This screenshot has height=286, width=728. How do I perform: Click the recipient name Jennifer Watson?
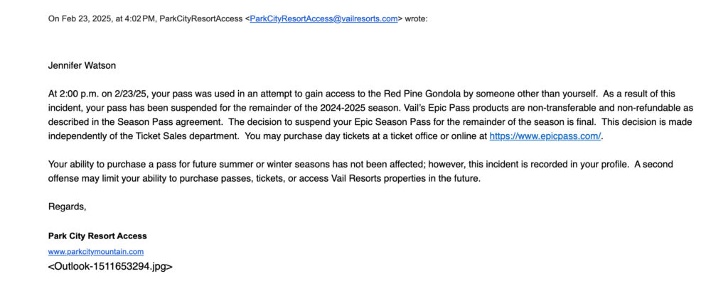coord(82,66)
